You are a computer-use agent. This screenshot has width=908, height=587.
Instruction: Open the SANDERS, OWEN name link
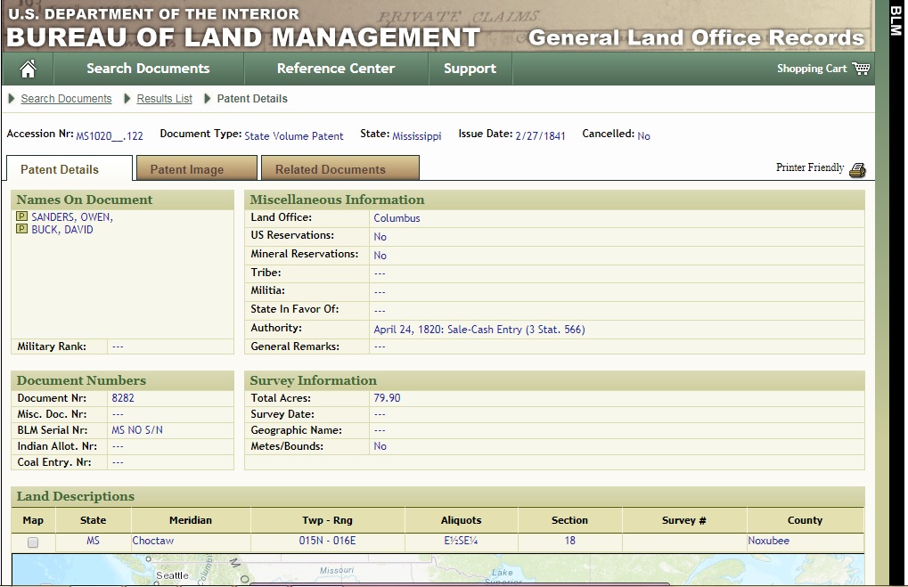[x=72, y=217]
